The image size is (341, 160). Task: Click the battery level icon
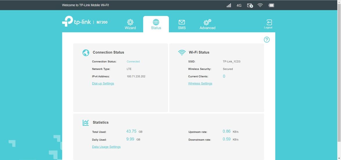coord(271,5)
